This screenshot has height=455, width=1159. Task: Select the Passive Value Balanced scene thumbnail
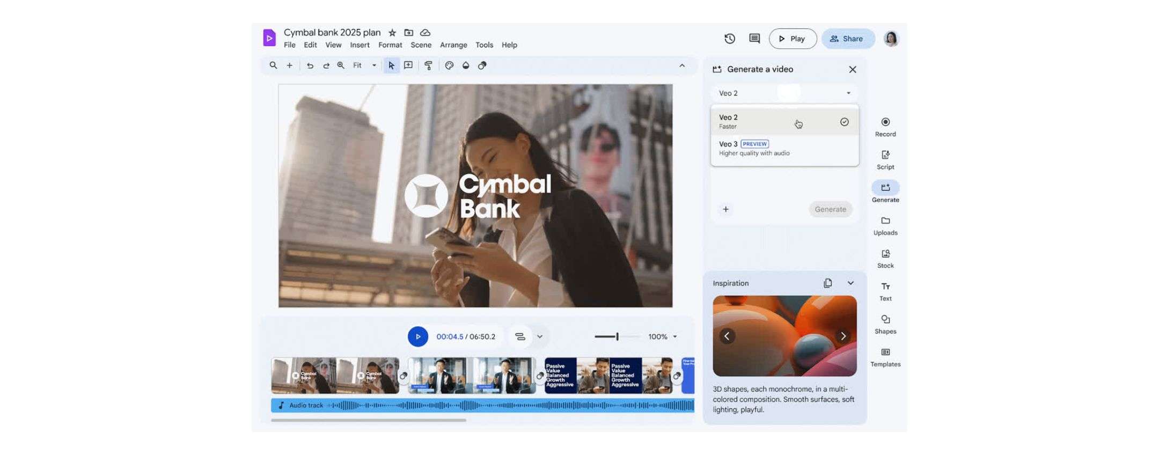(x=608, y=376)
